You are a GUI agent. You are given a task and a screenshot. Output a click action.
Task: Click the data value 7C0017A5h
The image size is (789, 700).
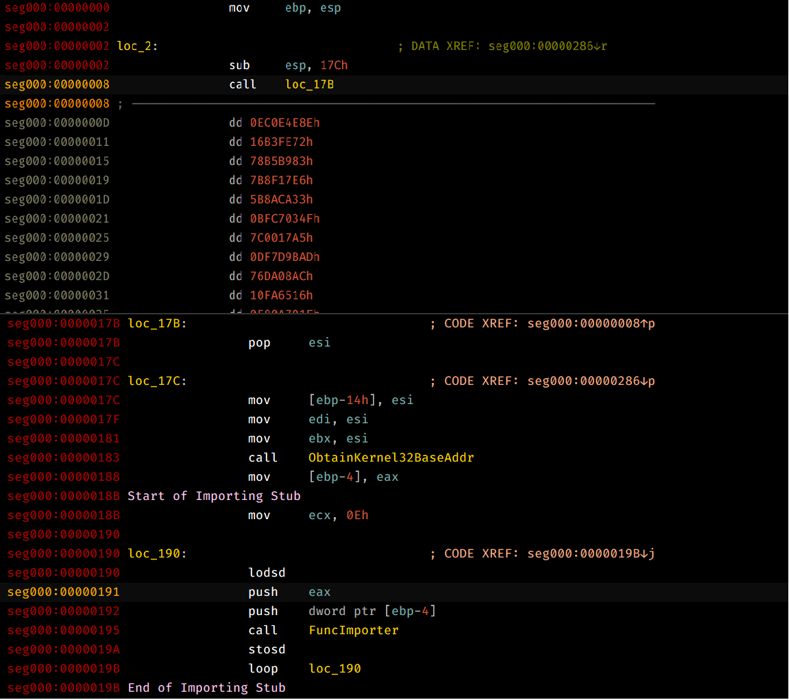[x=281, y=238]
